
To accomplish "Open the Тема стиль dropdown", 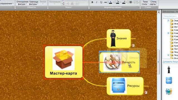I will coord(145,3).
